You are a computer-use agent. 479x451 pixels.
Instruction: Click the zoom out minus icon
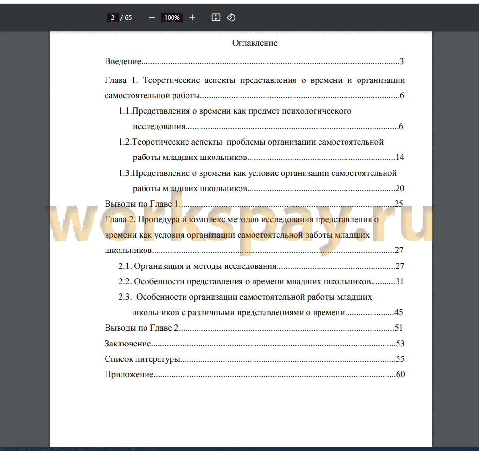click(x=151, y=18)
